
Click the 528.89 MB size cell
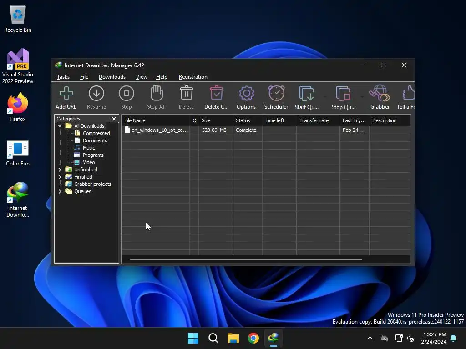pos(214,130)
